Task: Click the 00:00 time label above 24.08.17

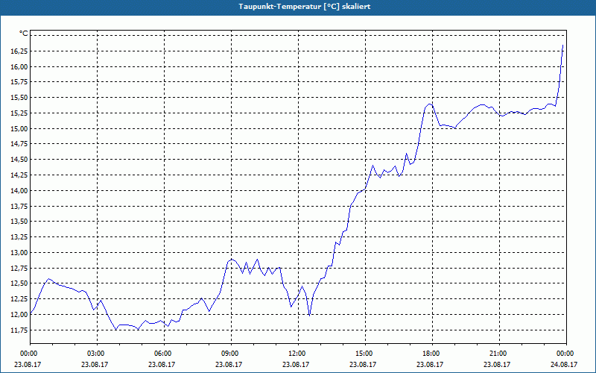Action: (x=565, y=354)
